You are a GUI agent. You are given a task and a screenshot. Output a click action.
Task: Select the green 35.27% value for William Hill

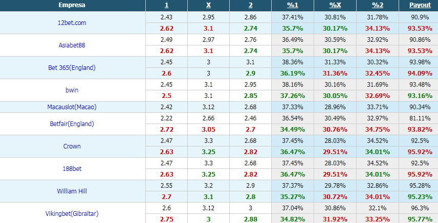click(x=293, y=197)
